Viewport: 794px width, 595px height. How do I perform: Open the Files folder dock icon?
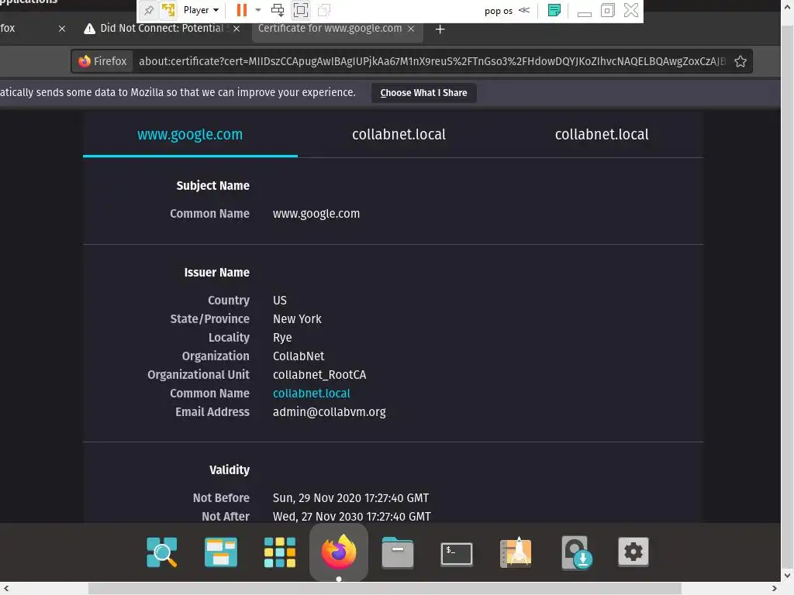(x=398, y=552)
